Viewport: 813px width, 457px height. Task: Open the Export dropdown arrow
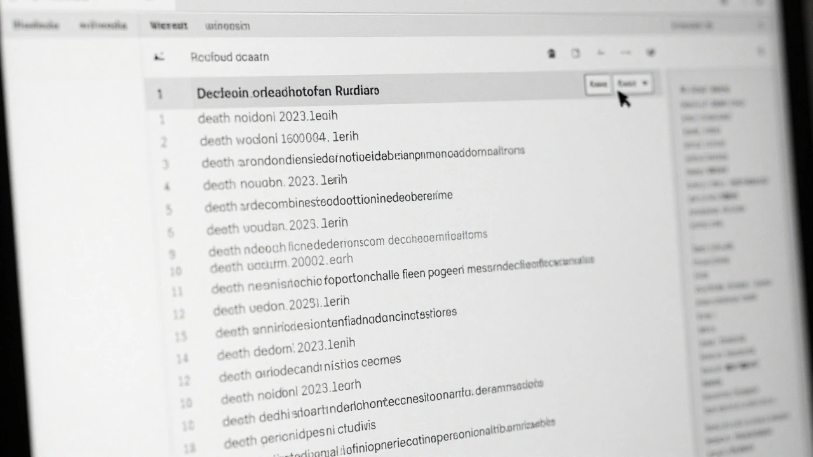[x=644, y=83]
